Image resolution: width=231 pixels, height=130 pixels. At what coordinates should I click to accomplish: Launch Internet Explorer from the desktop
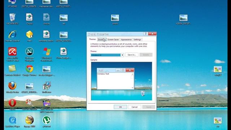tap(12, 36)
